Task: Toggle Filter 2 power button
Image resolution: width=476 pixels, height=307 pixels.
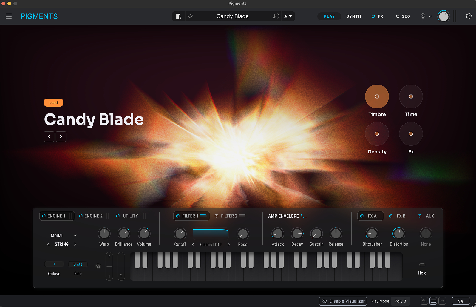Action: (217, 216)
